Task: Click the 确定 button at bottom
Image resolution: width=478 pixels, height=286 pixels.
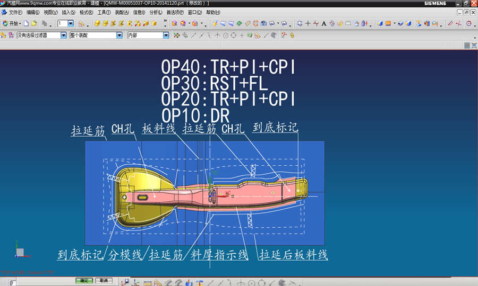Action: [x=84, y=281]
